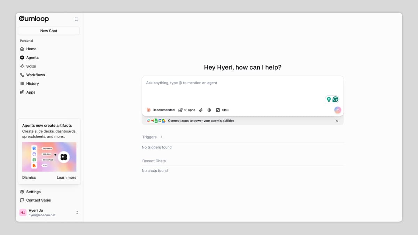Send the message with the arrow button
The width and height of the screenshot is (418, 235).
coord(338,110)
